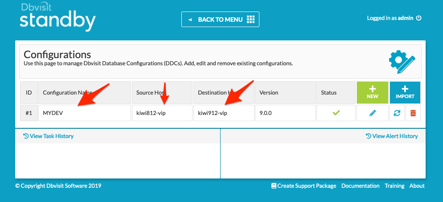
Task: Edit MYDEV configuration with pencil icon
Action: (x=373, y=113)
